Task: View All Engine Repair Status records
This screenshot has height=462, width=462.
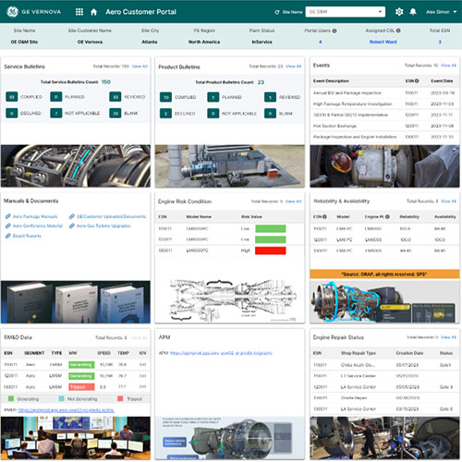Action: pos(448,337)
